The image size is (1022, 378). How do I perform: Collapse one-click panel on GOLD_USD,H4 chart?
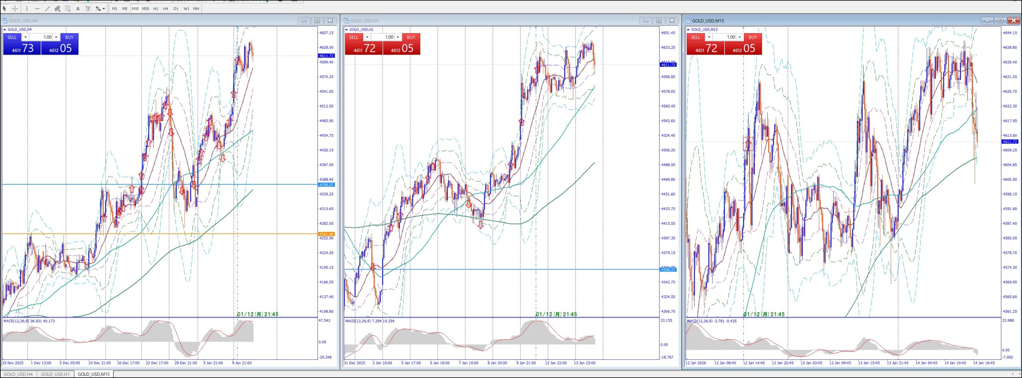pyautogui.click(x=5, y=30)
